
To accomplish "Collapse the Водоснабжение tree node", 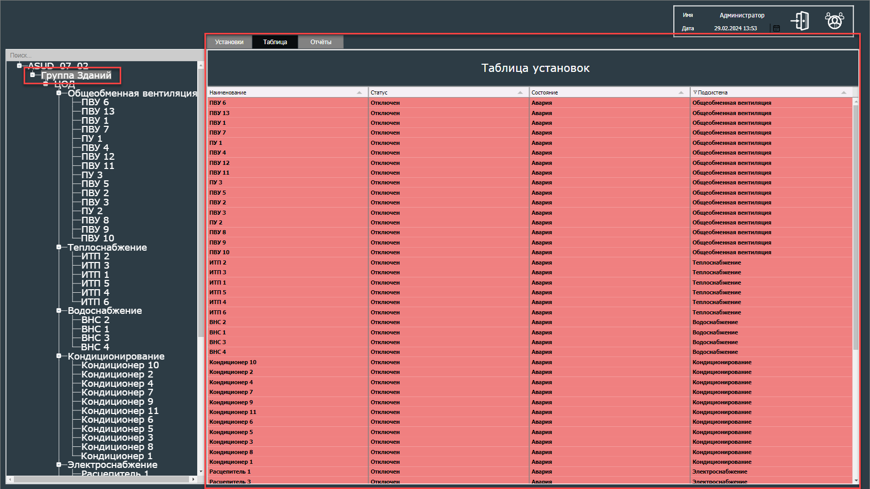I will click(59, 310).
